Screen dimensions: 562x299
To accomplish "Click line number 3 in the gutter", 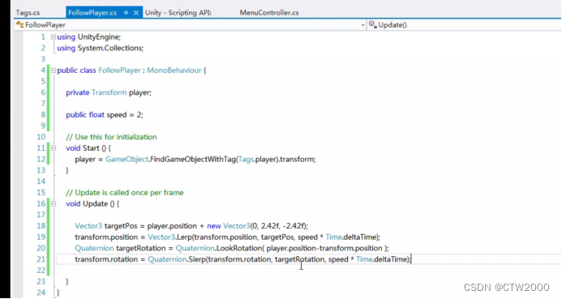I will [x=43, y=59].
